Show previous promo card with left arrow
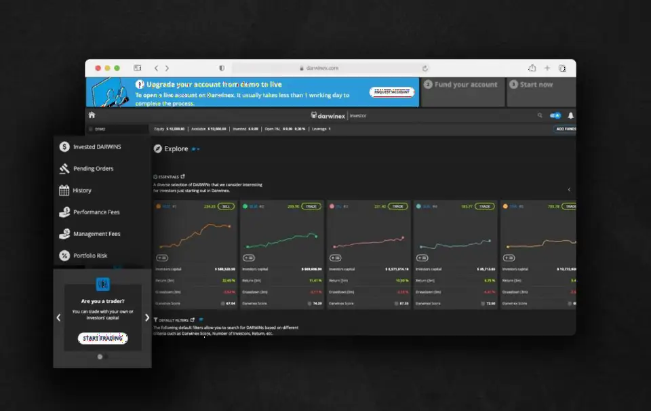This screenshot has width=651, height=411. [x=58, y=317]
